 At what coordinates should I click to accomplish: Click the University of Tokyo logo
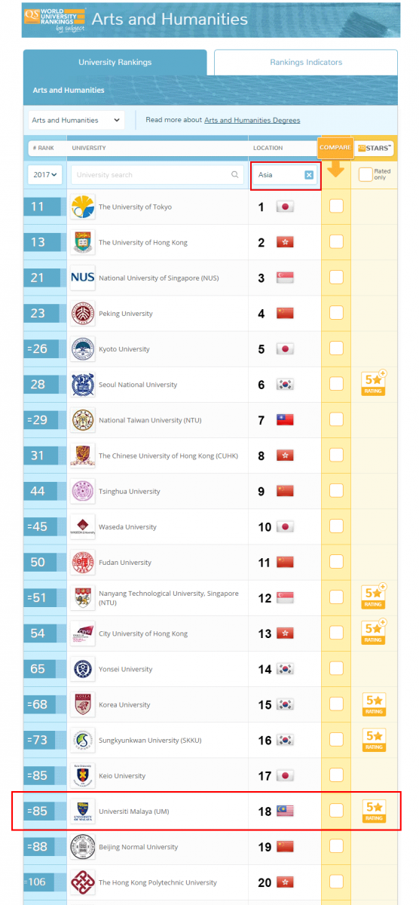coord(82,207)
